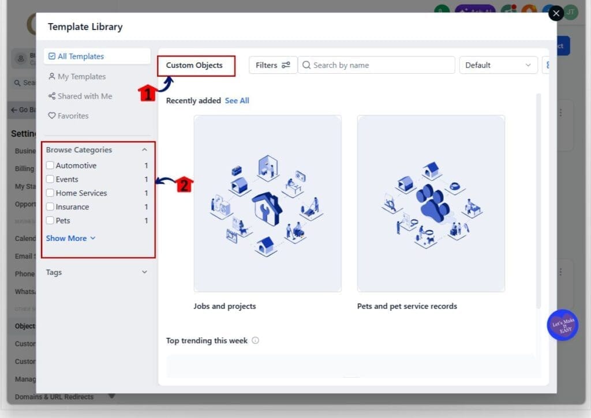This screenshot has width=591, height=418.
Task: Switch to the Custom Objects tab
Action: 194,65
